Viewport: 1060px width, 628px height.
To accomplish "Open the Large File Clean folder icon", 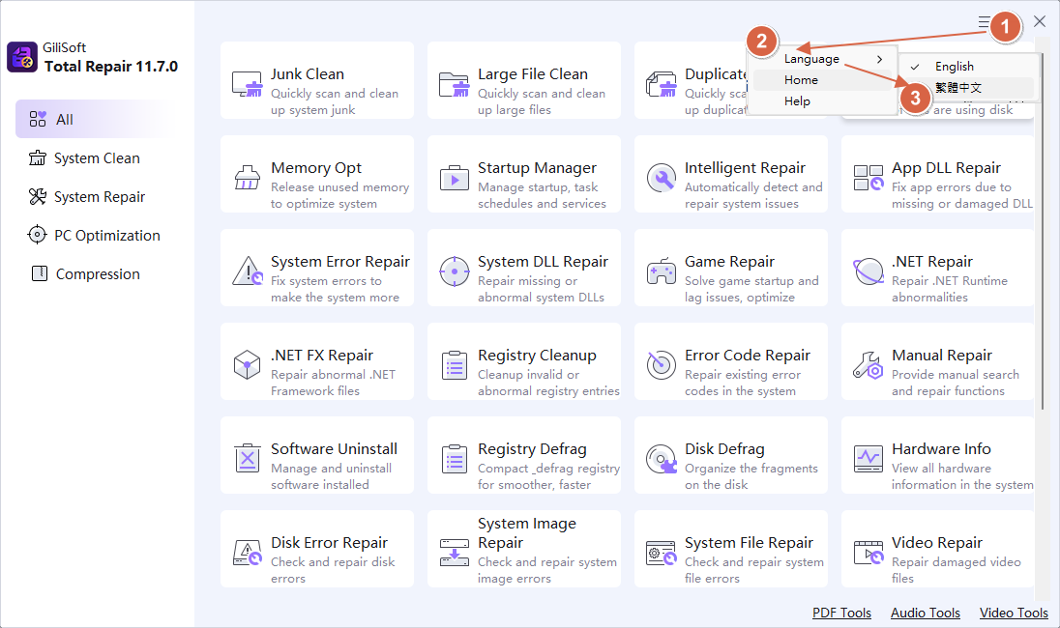I will [x=454, y=84].
